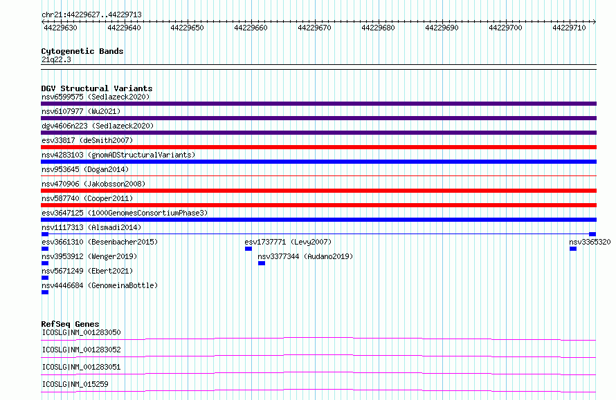
Task: Click the small blue block under nsv3377344
Action: click(262, 263)
